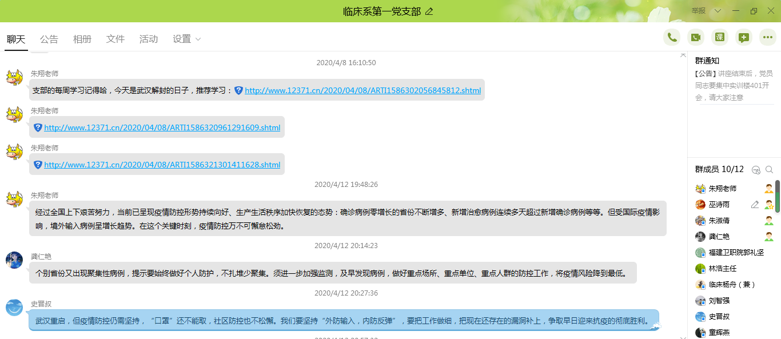
Task: Expand the 设置 dropdown arrow
Action: tap(198, 39)
